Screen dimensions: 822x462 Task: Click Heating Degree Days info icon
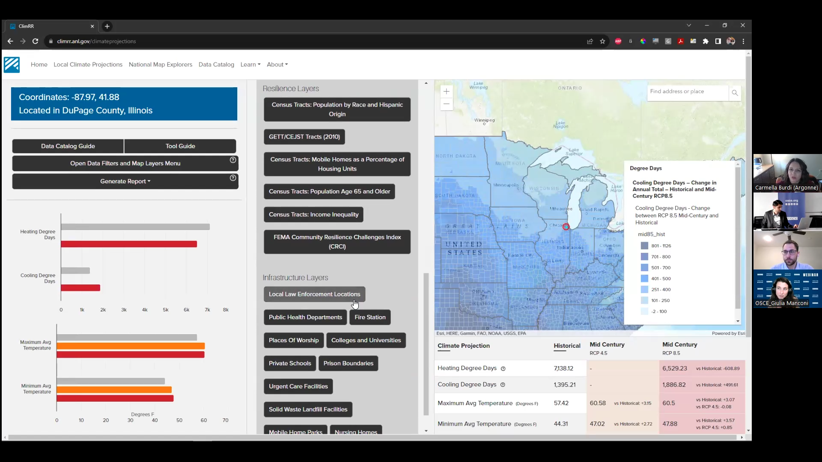point(503,369)
